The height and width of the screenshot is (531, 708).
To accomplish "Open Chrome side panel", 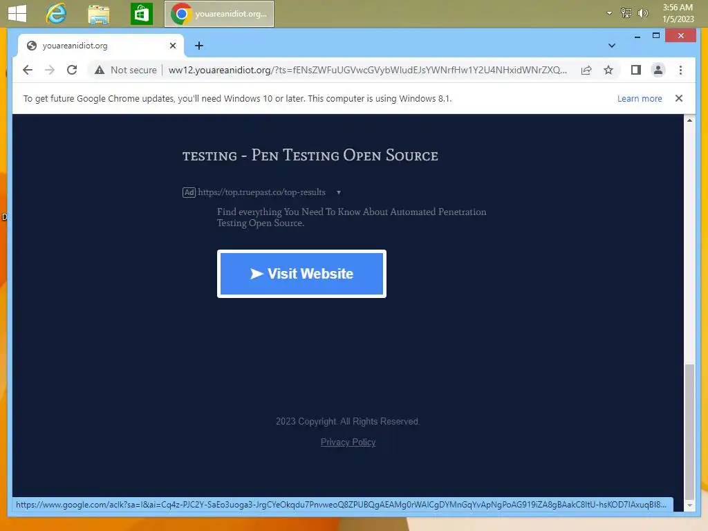I will 636,70.
